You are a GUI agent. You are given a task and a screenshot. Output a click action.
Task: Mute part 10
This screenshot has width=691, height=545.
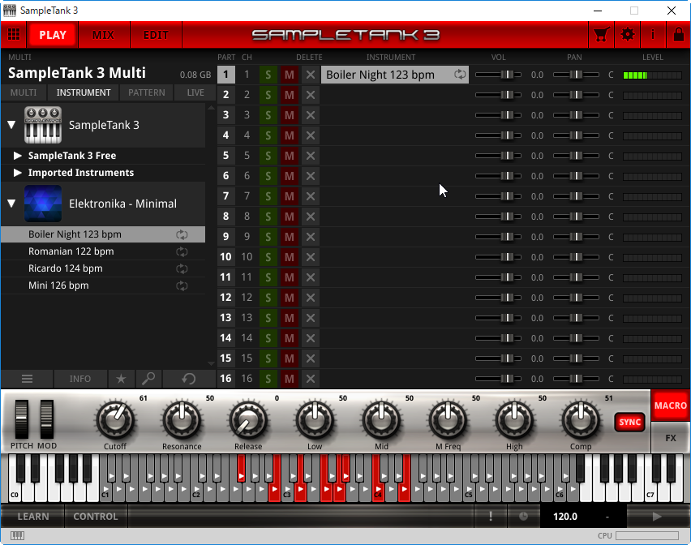[289, 257]
